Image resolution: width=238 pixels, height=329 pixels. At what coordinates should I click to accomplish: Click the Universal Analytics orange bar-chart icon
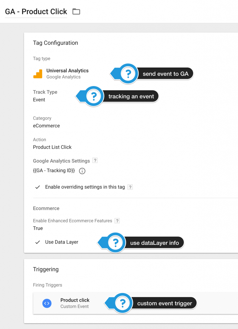pos(38,74)
